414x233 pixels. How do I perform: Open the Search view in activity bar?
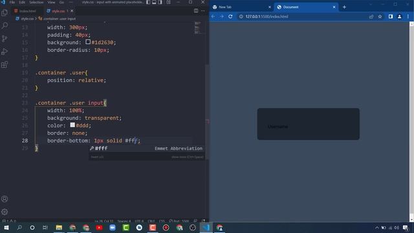(x=5, y=26)
